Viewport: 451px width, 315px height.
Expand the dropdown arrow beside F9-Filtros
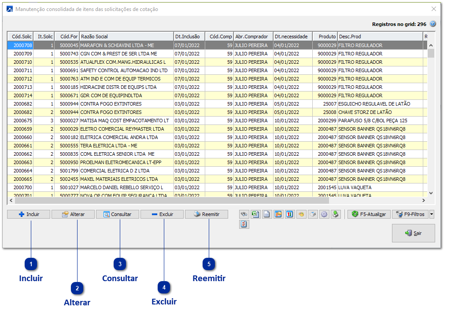[x=431, y=214]
